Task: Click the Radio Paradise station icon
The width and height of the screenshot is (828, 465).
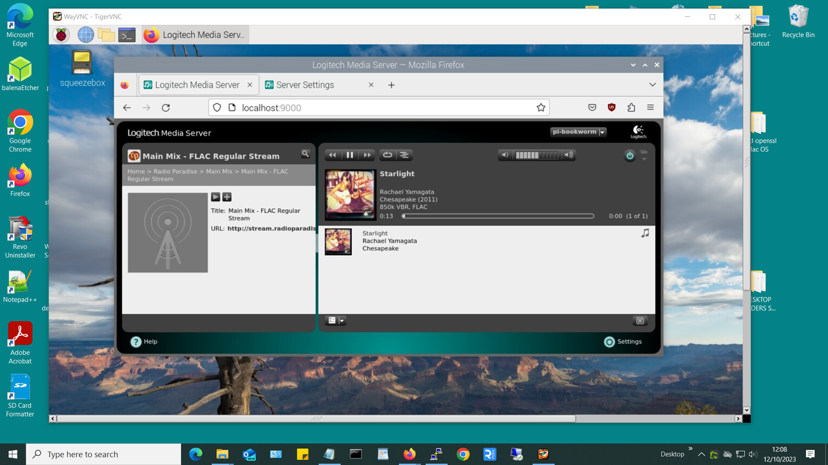Action: [x=134, y=156]
